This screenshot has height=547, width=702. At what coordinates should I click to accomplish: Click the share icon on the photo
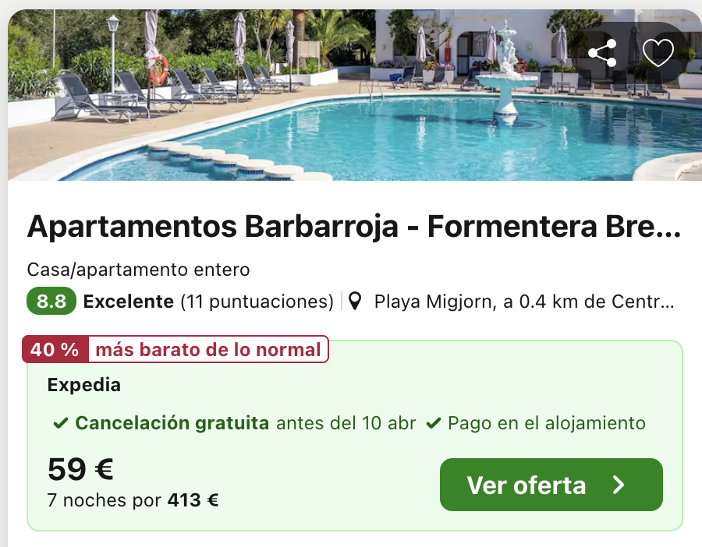pyautogui.click(x=602, y=53)
